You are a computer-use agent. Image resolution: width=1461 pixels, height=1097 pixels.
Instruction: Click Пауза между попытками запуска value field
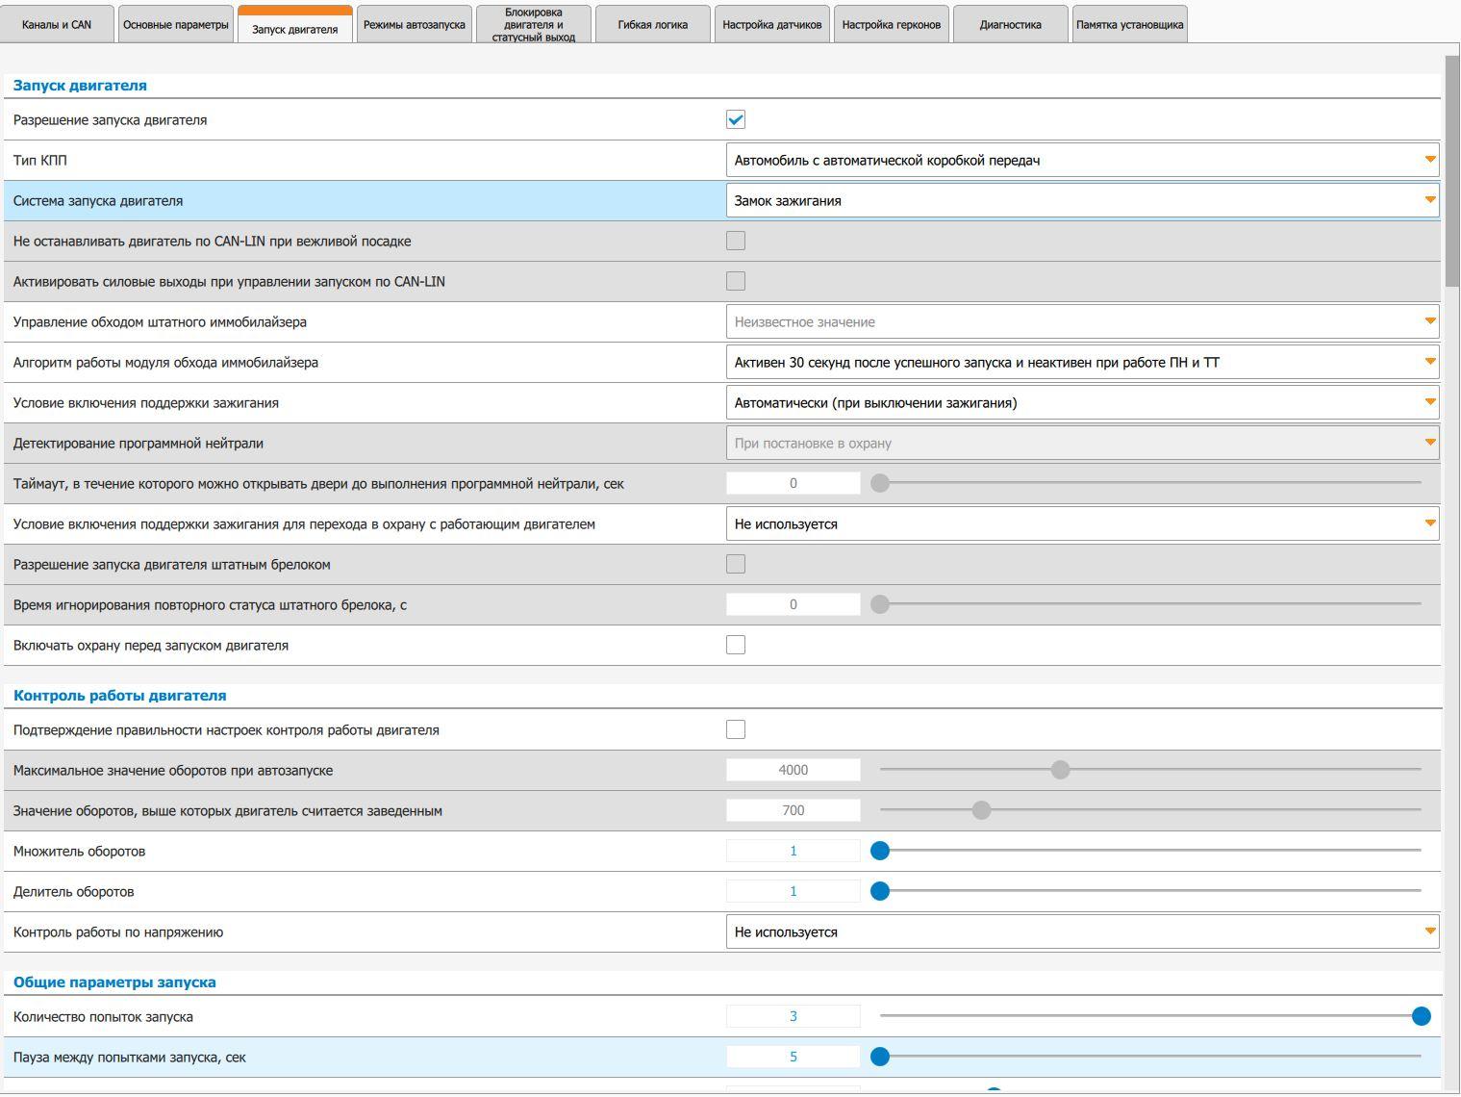coord(793,1057)
